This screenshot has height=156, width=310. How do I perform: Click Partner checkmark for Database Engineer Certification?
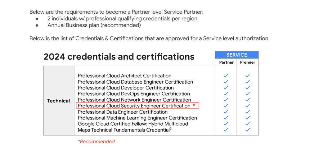pos(226,82)
